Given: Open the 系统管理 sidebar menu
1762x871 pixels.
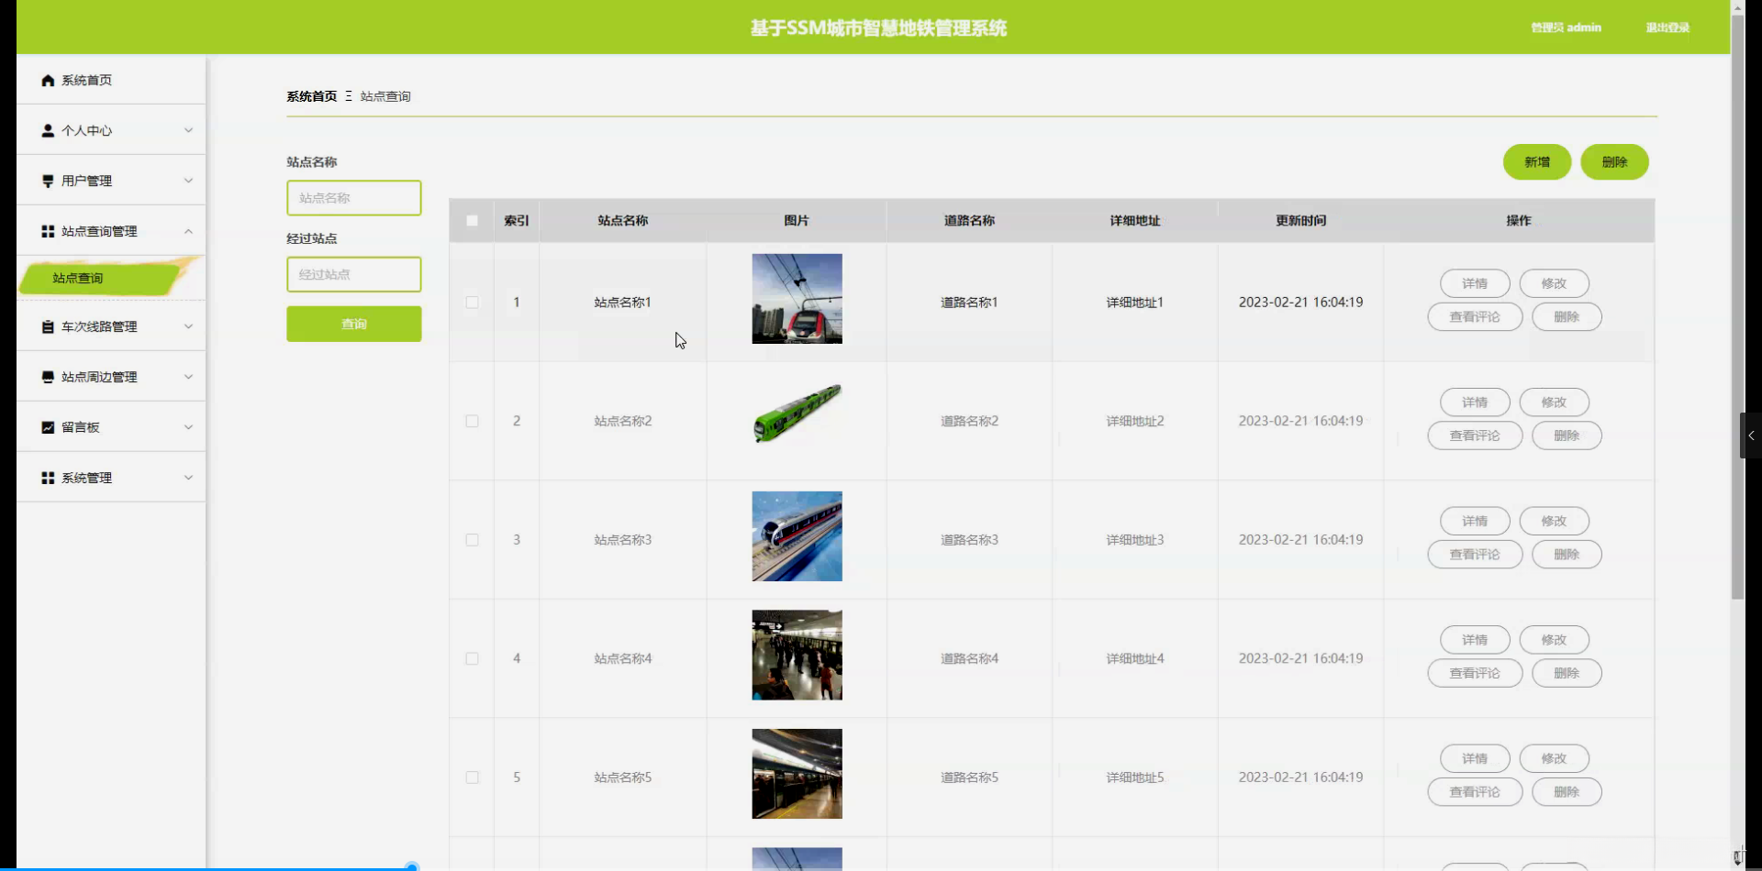Looking at the screenshot, I should click(x=111, y=479).
